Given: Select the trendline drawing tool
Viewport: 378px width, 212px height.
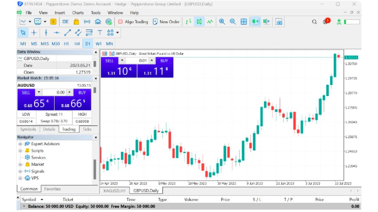Looking at the screenshot, I should coord(68,33).
